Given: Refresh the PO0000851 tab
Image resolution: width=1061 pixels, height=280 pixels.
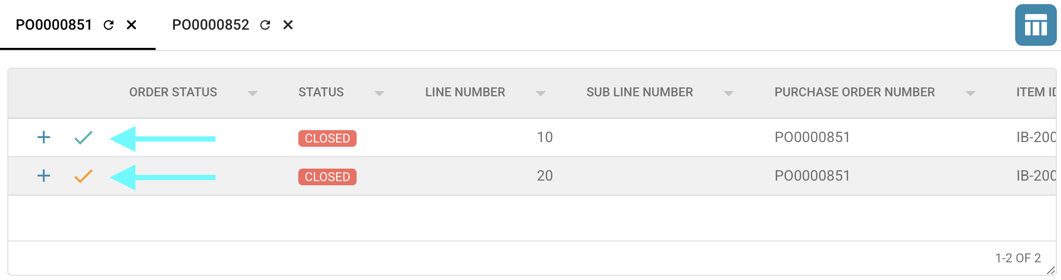Looking at the screenshot, I should (x=108, y=25).
